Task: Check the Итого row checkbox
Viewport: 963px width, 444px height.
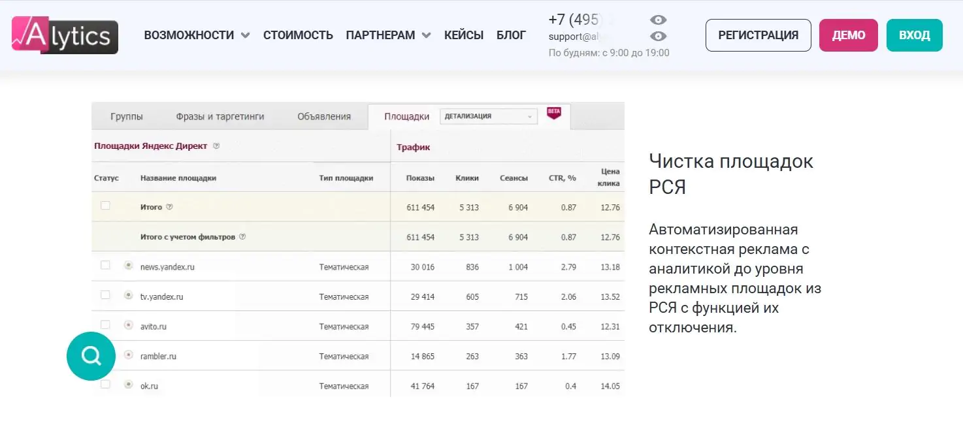Action: (x=105, y=206)
